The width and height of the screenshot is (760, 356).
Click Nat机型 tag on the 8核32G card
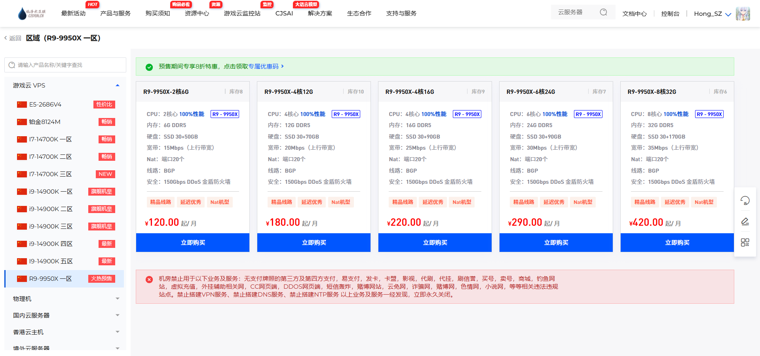[704, 202]
